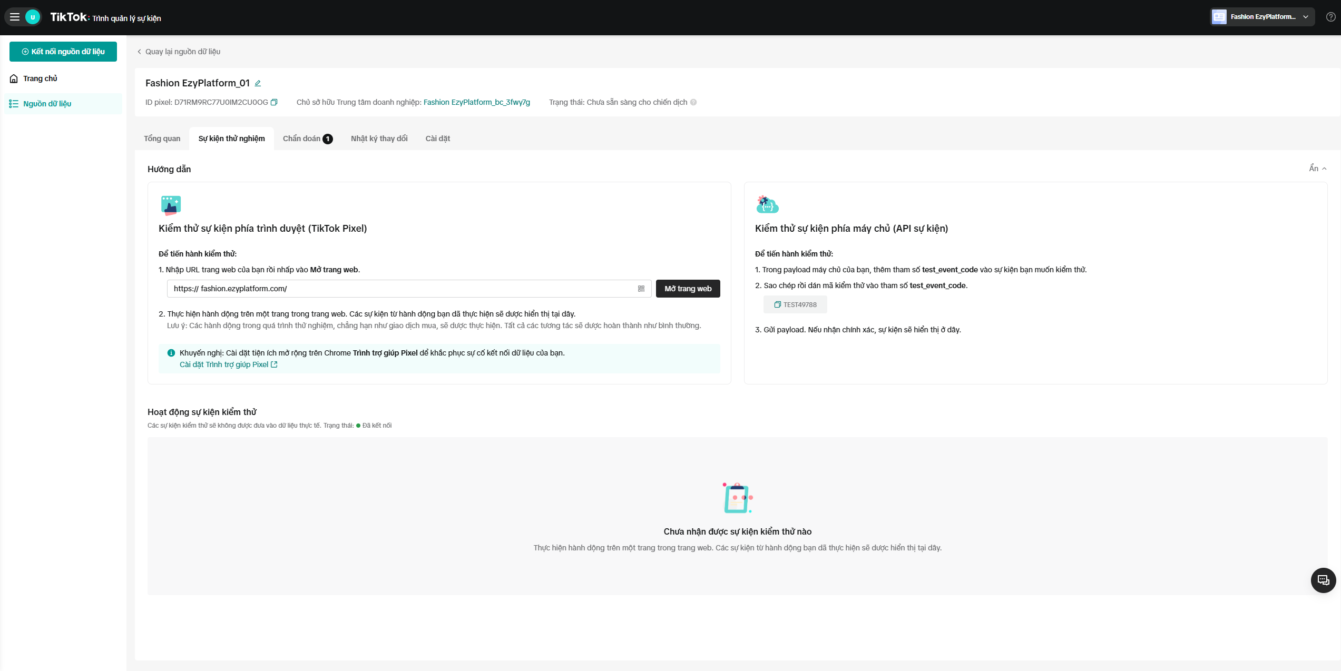The image size is (1341, 671).
Task: Click the Mở trang web button
Action: 688,289
